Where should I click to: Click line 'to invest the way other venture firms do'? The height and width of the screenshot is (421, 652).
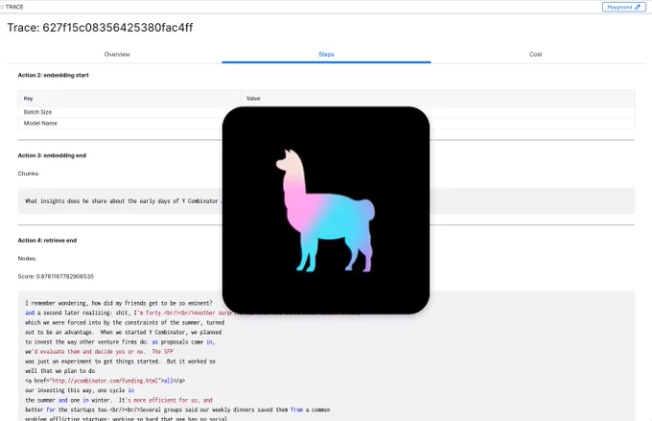pos(120,342)
